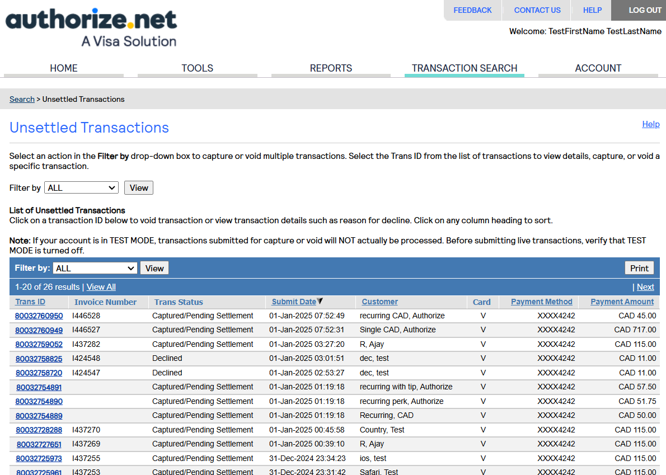Open the top Filter by ALL dropdown
Image resolution: width=666 pixels, height=475 pixels.
[81, 187]
